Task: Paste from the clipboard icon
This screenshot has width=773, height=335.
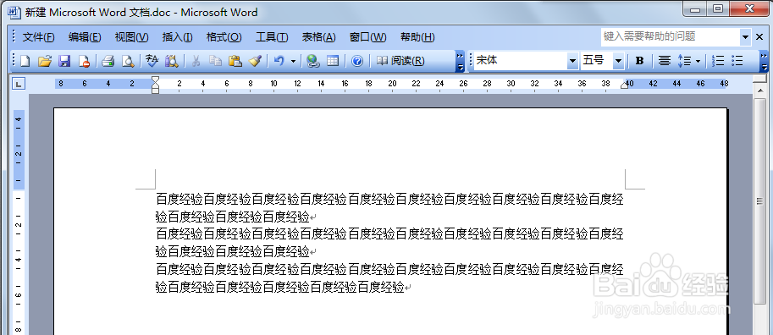Action: pyautogui.click(x=235, y=61)
